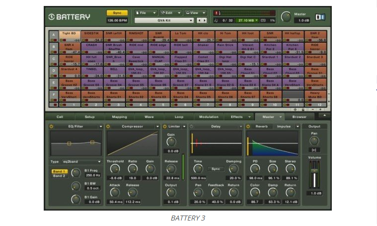Switch to the Browser tab
The height and width of the screenshot is (226, 377).
click(300, 117)
